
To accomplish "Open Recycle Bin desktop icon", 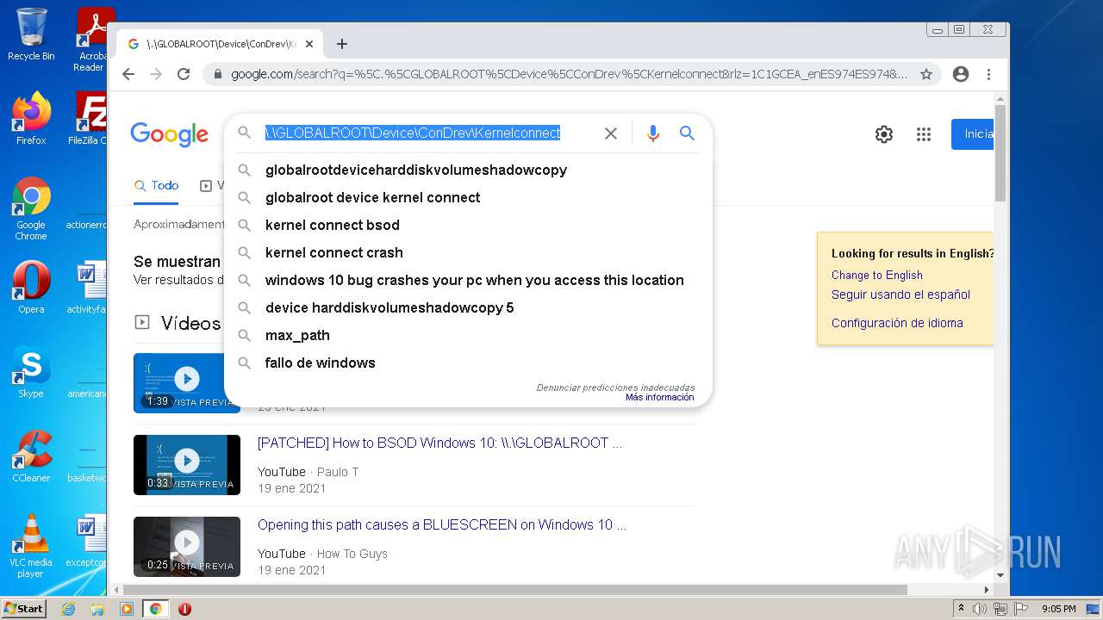I will click(31, 34).
